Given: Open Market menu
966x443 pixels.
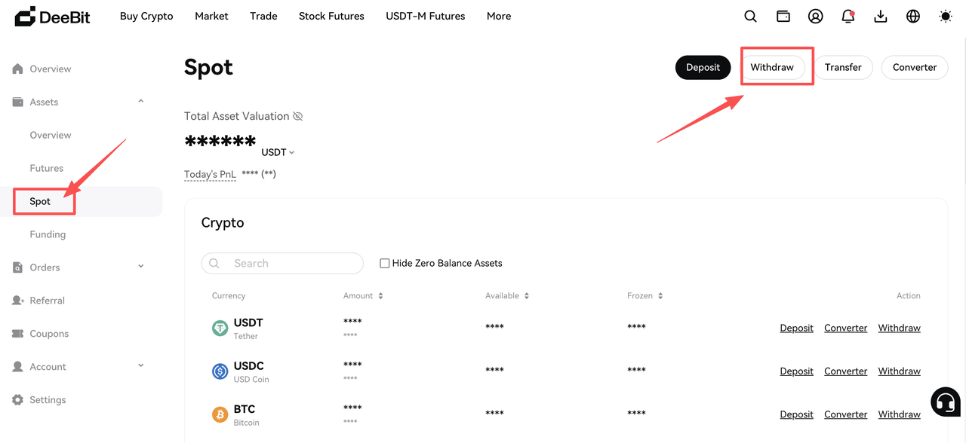Looking at the screenshot, I should 211,16.
